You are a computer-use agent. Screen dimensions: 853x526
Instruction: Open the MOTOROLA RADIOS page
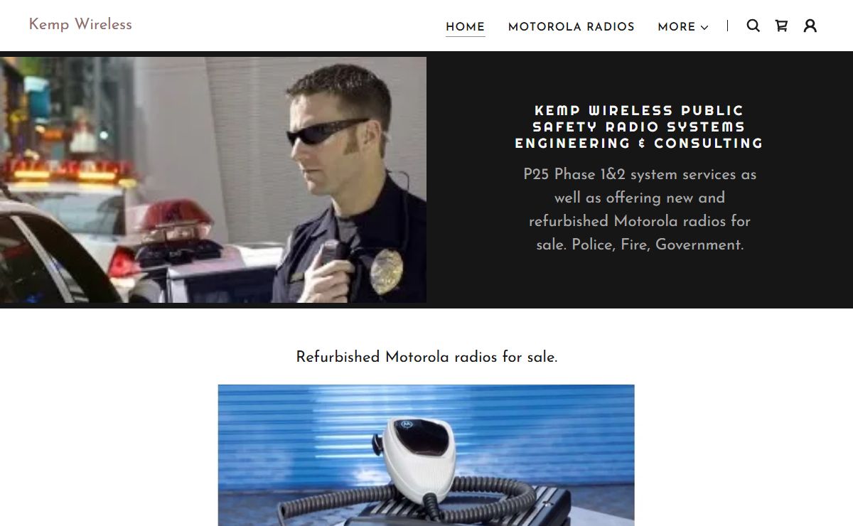pos(572,27)
